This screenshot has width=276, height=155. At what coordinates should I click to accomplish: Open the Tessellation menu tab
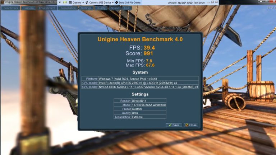[x=68, y=8]
